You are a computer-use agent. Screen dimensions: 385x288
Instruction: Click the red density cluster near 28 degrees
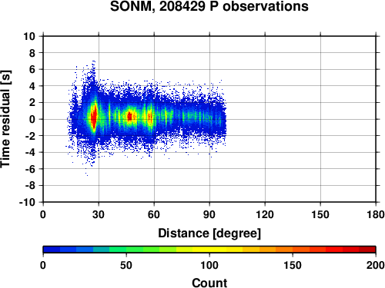94,118
